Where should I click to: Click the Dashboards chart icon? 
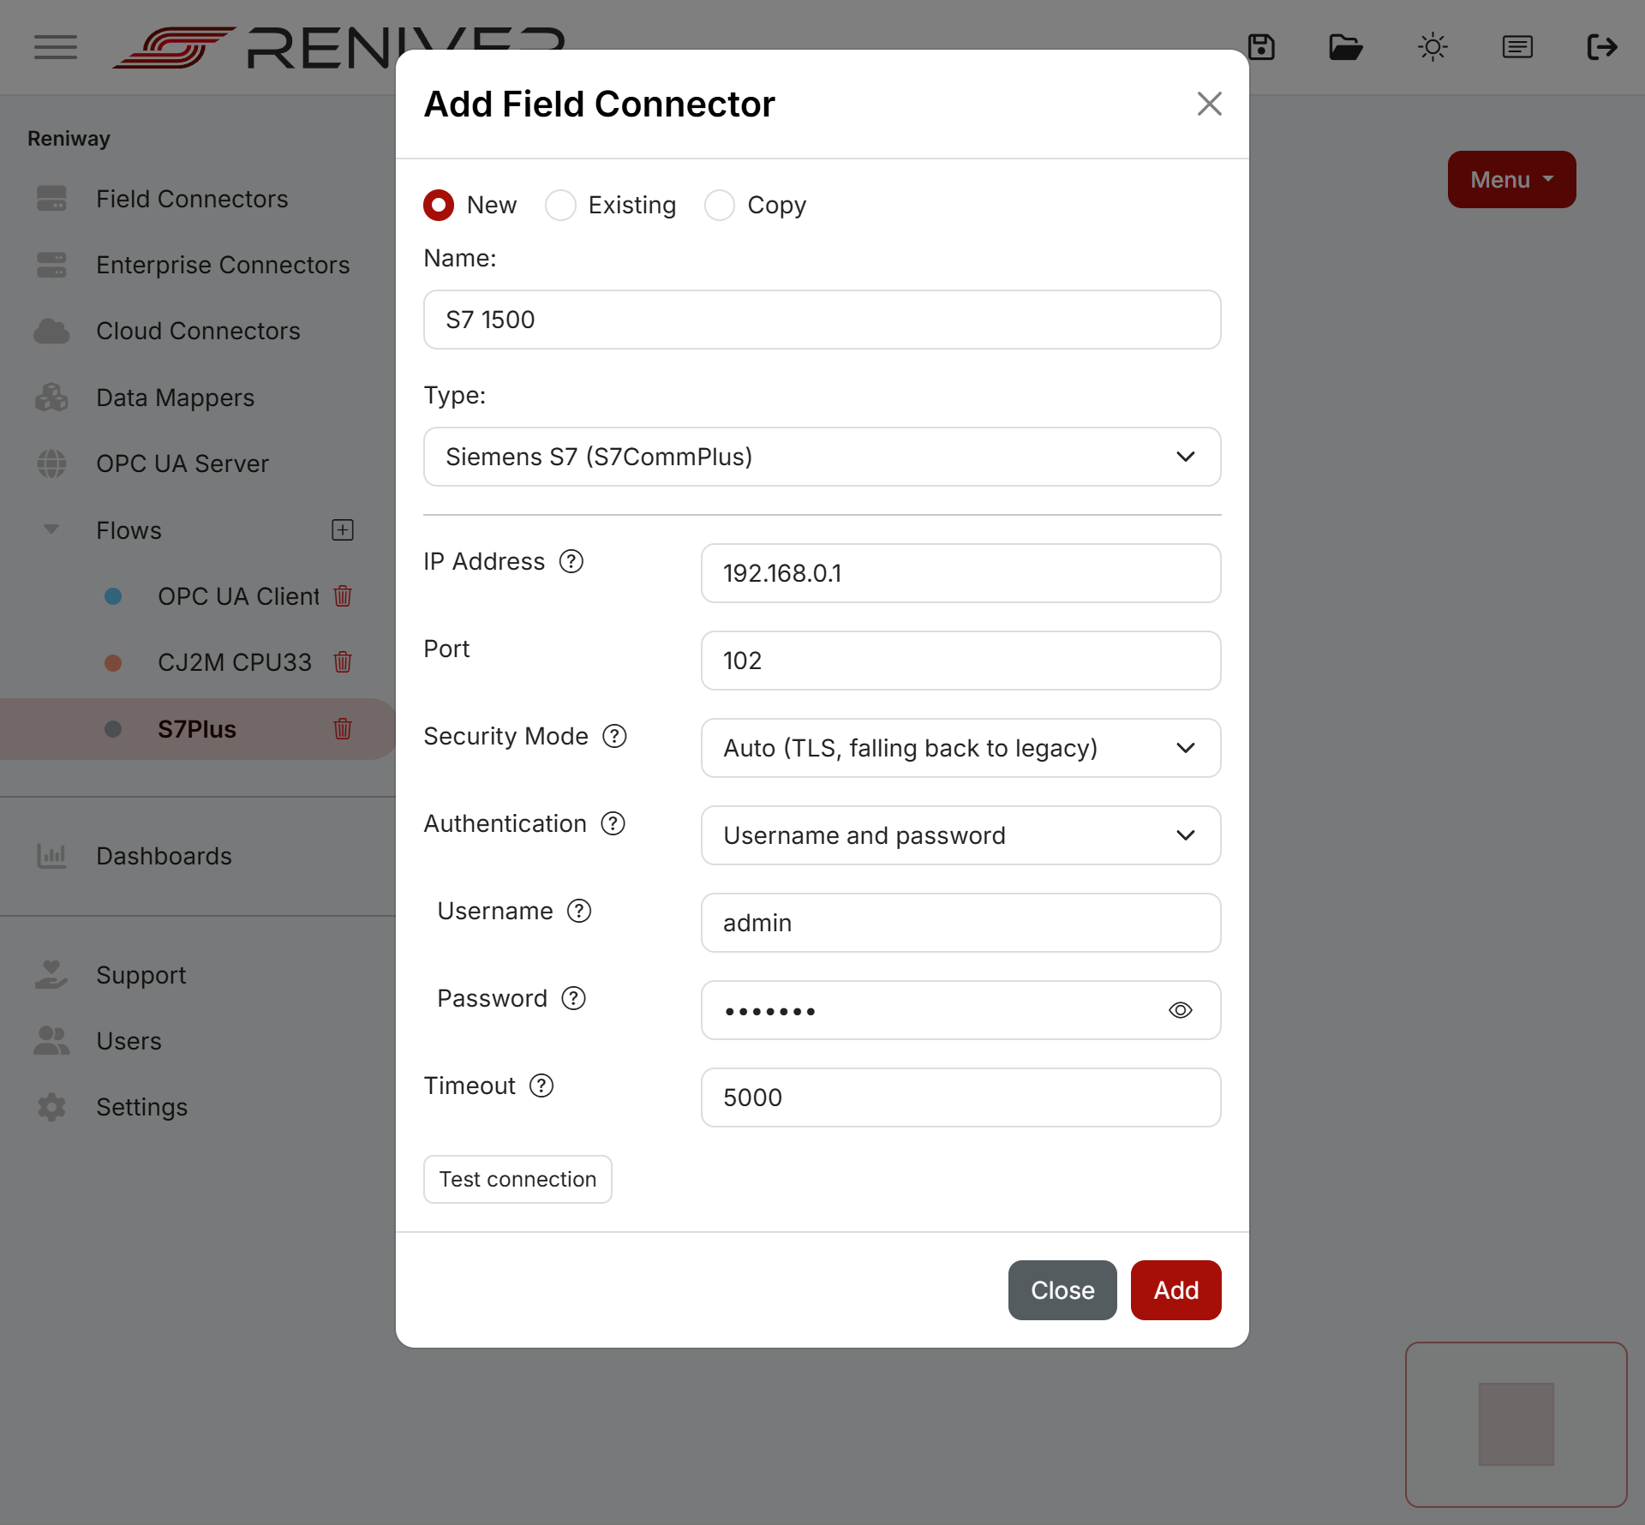pyautogui.click(x=51, y=856)
